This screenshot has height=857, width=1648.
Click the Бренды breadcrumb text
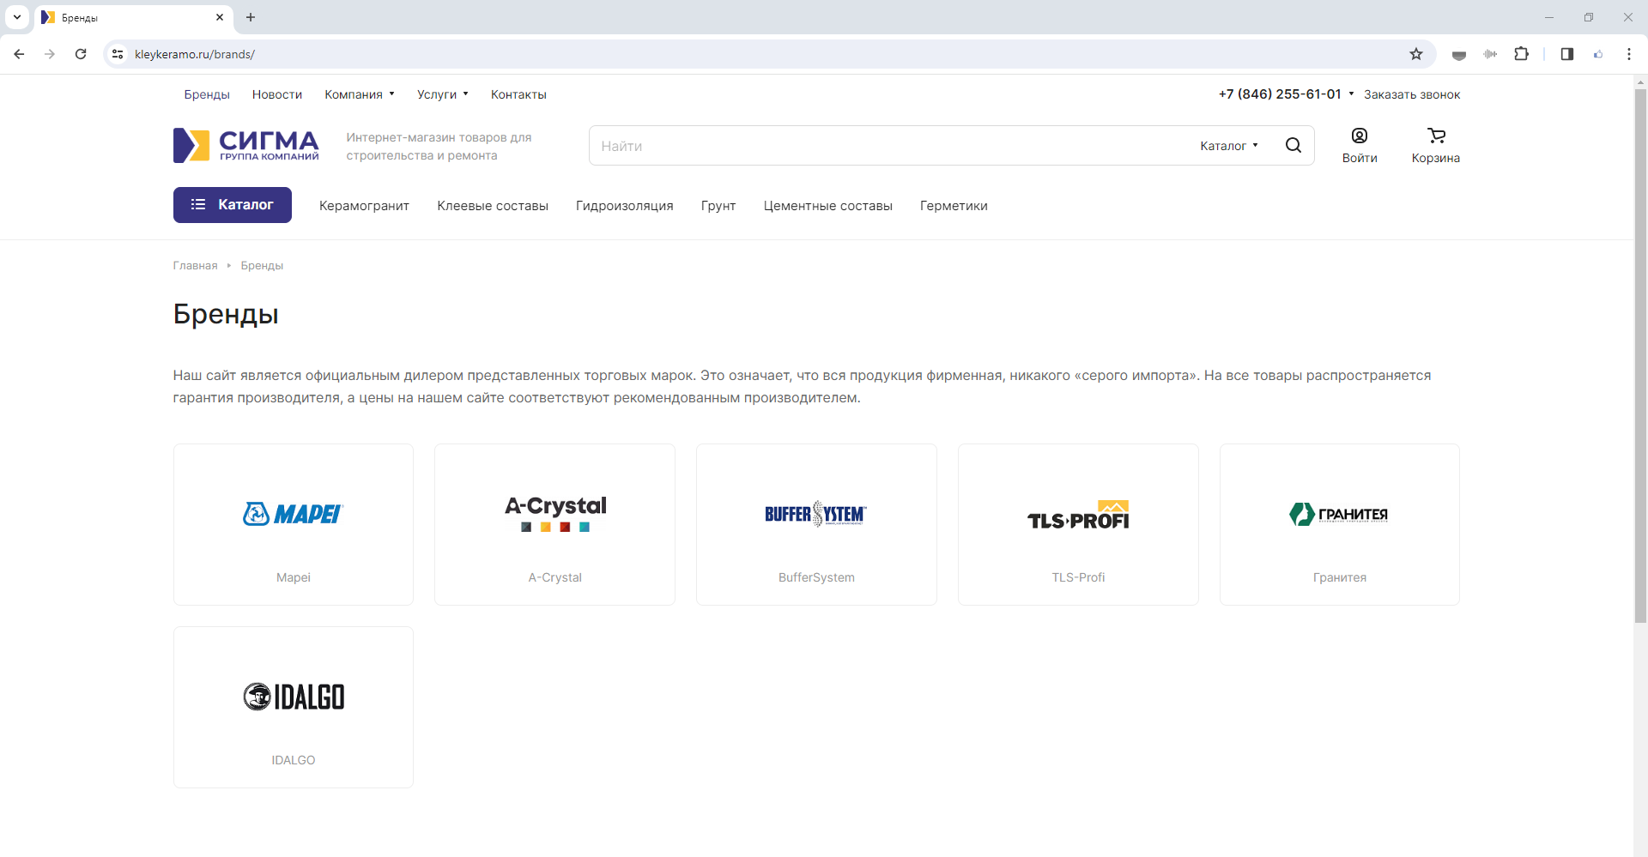click(262, 266)
